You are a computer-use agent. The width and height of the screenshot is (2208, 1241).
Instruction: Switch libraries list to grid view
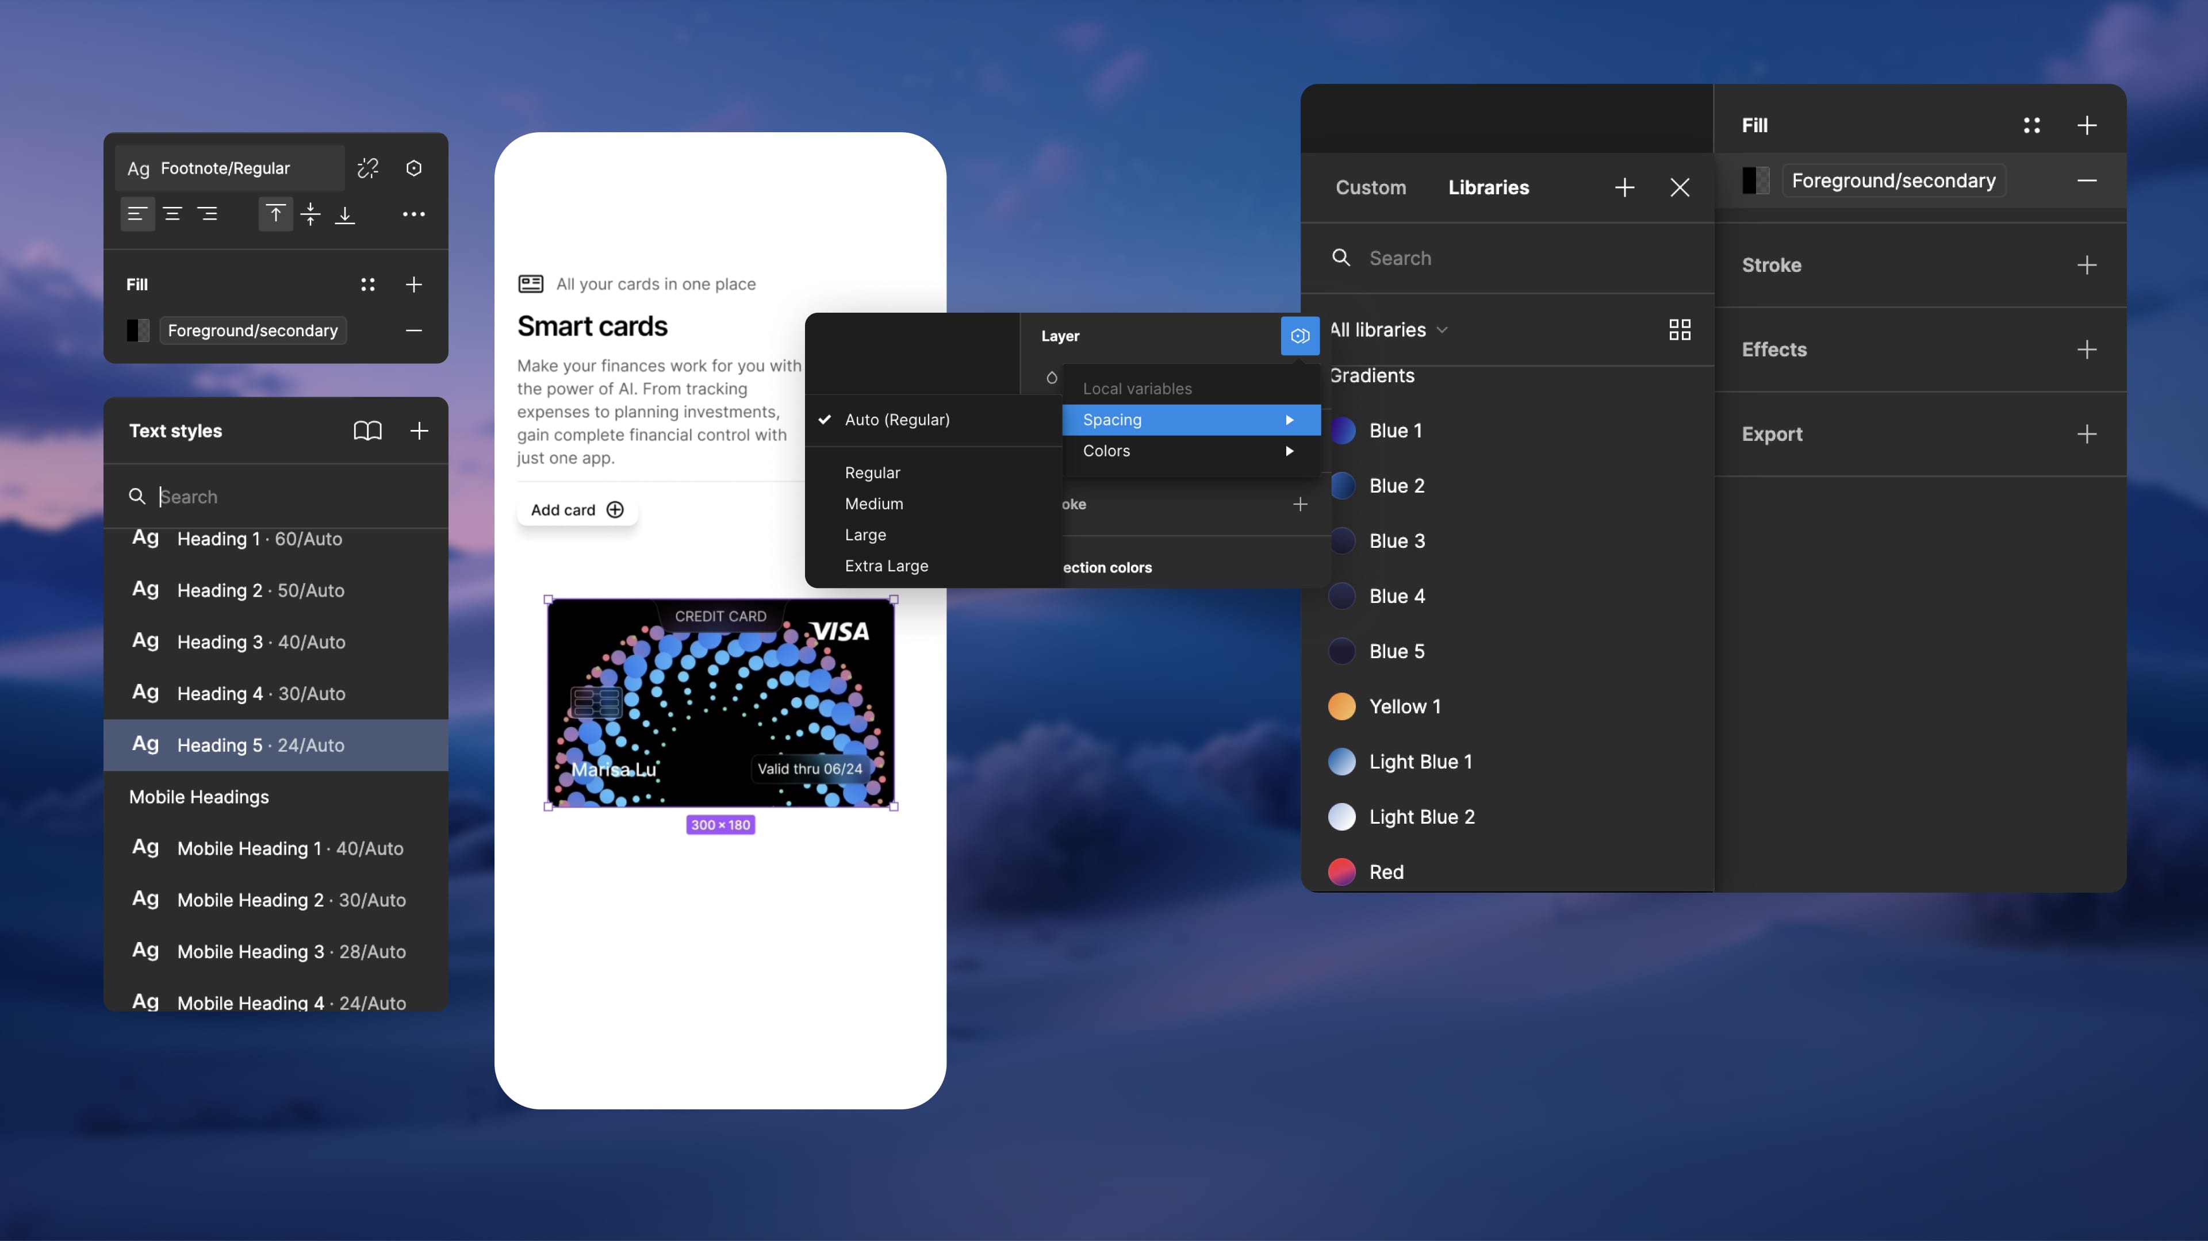(1679, 329)
